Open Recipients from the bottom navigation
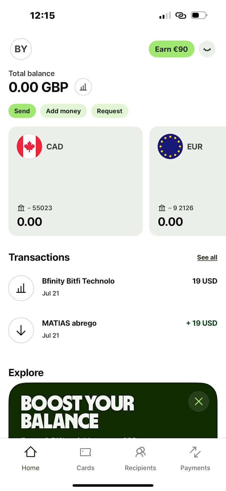The image size is (226, 491). tap(140, 452)
